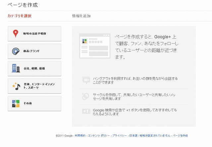Viewport: 212px width, 147px height.
Task: Open the プライバシー footer link
Action: click(120, 135)
